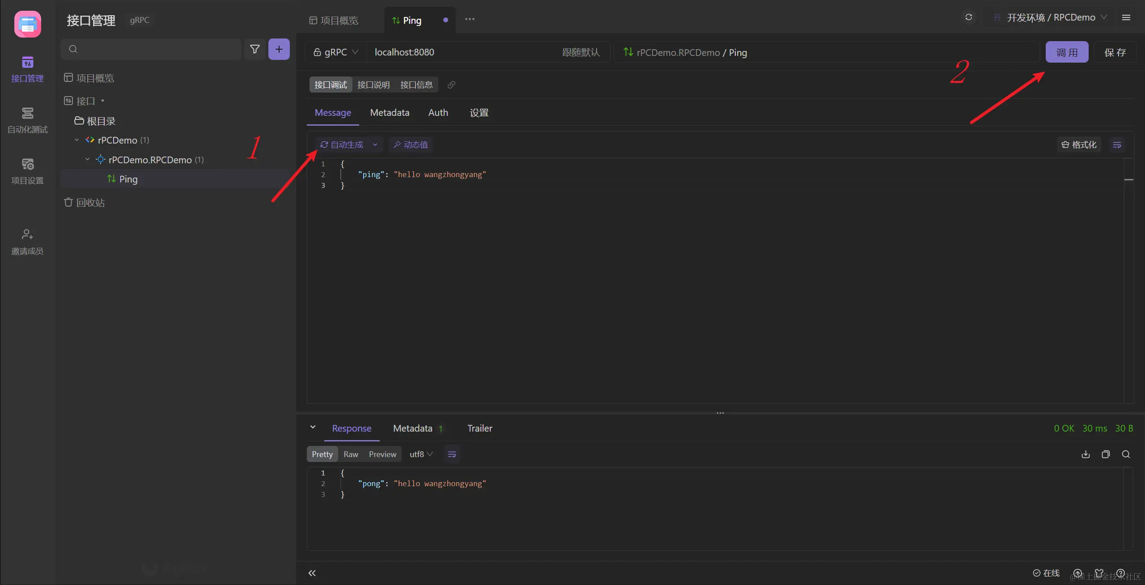The width and height of the screenshot is (1145, 585).
Task: Download the response with download icon
Action: (x=1086, y=454)
